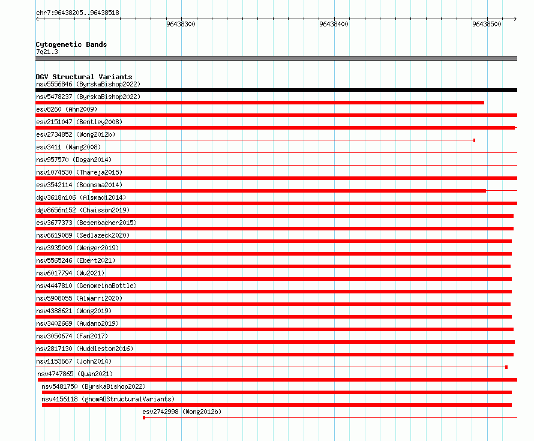Click the thin red line under esv3411
This screenshot has width=534, height=441.
[x=276, y=153]
